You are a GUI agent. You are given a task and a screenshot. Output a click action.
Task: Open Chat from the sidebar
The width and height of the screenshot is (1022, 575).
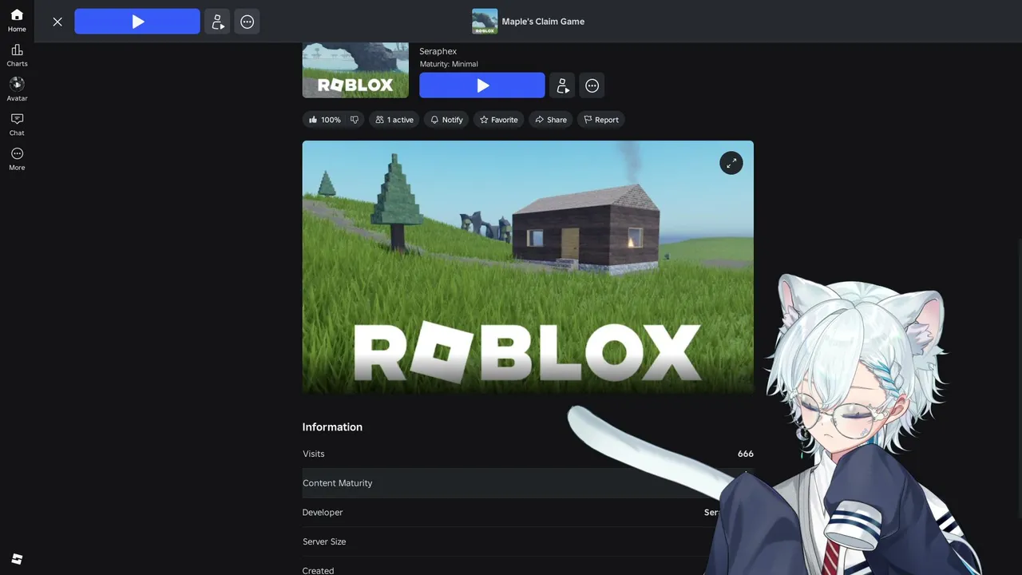17,125
